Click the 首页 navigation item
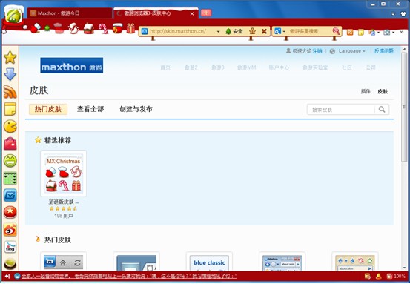This screenshot has height=284, width=410. [165, 67]
